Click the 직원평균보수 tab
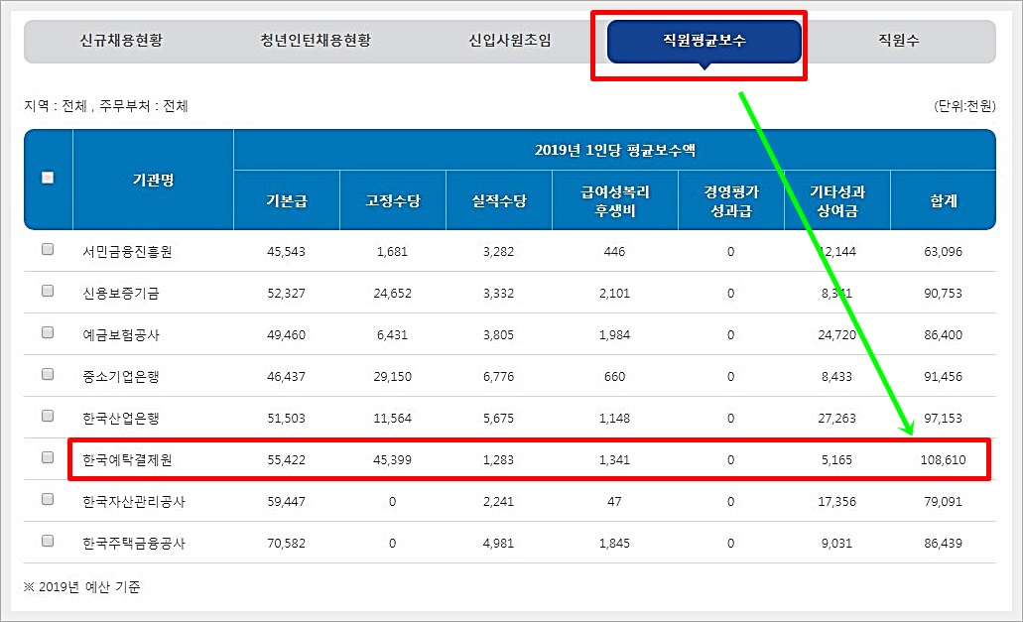This screenshot has width=1023, height=622. point(703,41)
